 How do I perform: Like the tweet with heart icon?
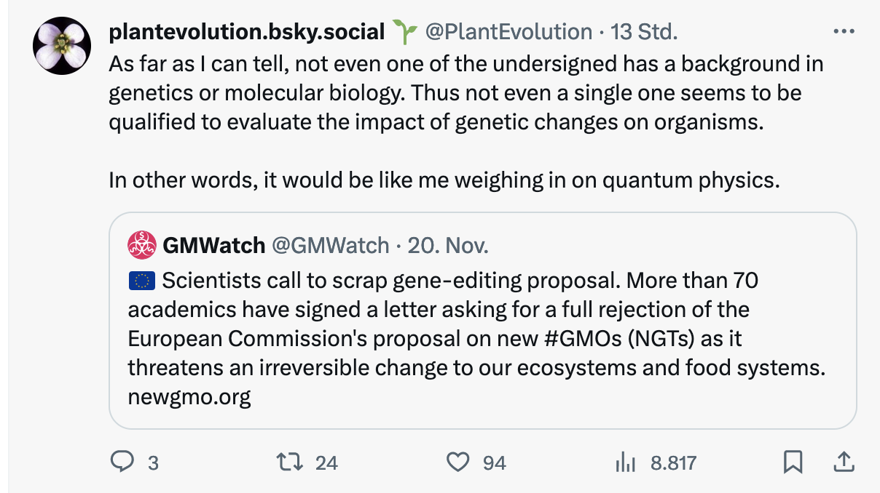point(457,462)
